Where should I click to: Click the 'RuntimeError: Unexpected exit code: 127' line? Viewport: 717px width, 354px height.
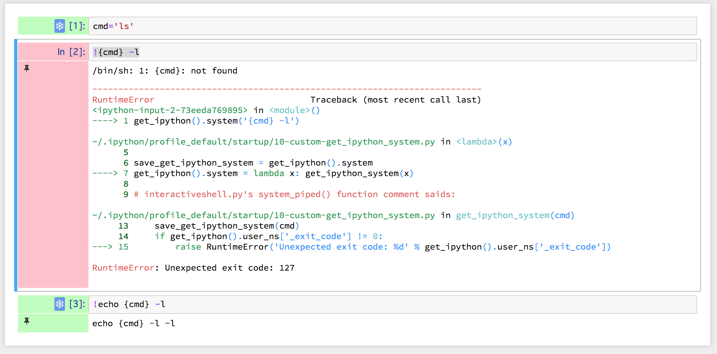pos(193,268)
